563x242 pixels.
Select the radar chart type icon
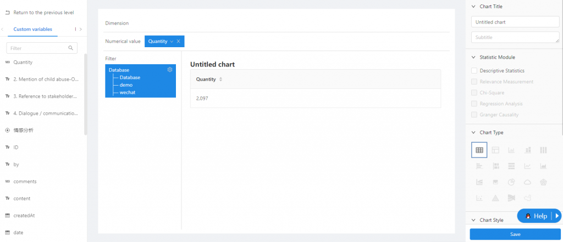(543, 182)
